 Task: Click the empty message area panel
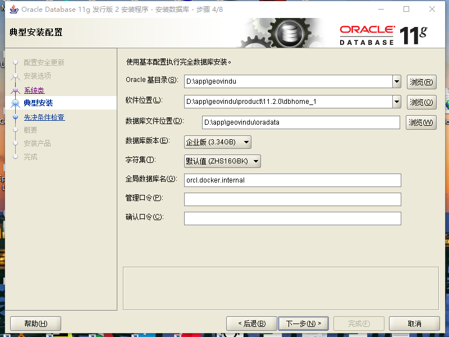(x=281, y=289)
